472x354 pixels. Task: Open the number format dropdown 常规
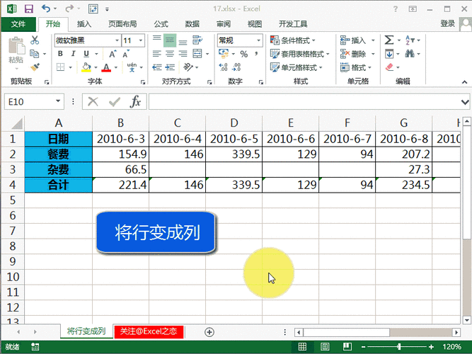point(258,40)
